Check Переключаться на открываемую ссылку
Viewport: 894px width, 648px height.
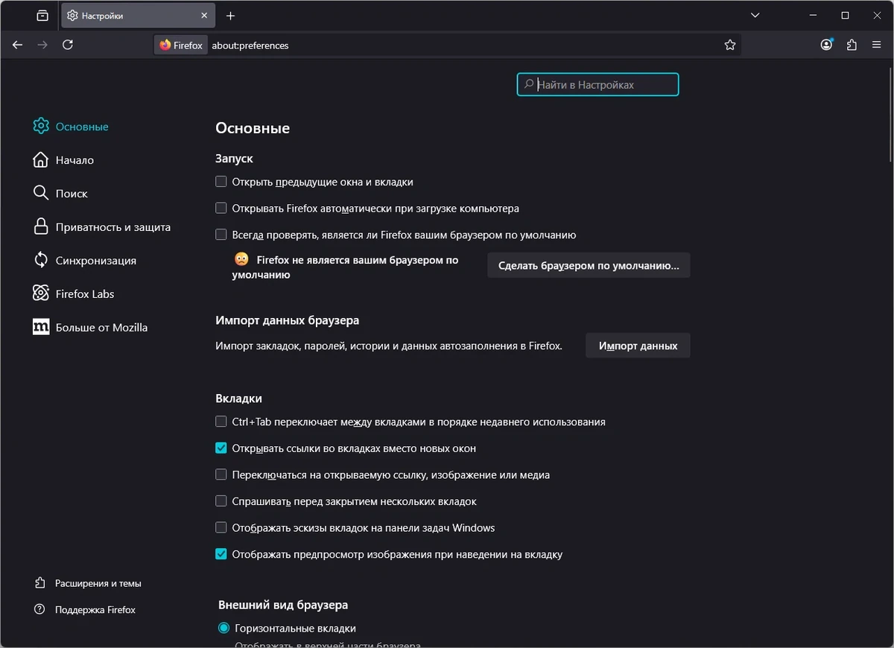pos(221,474)
